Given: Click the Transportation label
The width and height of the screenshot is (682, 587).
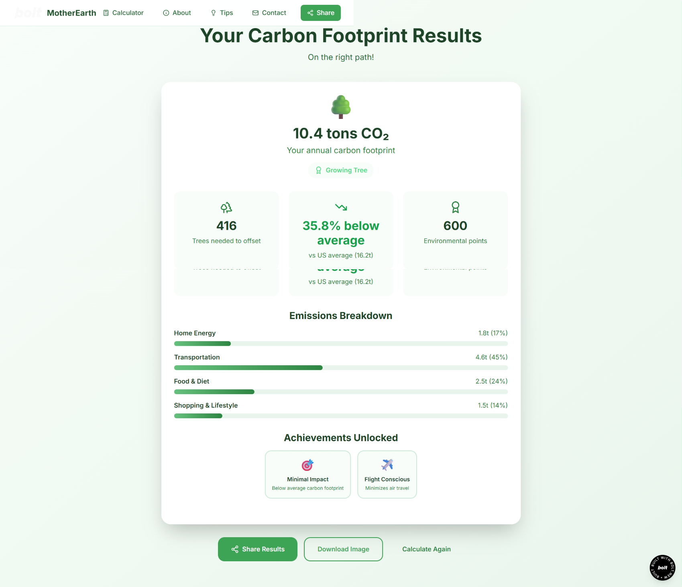Looking at the screenshot, I should pyautogui.click(x=197, y=357).
